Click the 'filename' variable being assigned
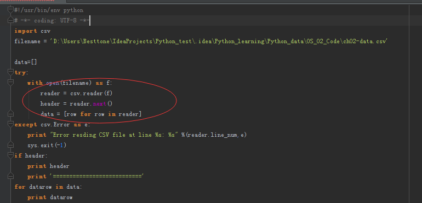Screen dimensions: 422x203 tap(27, 42)
